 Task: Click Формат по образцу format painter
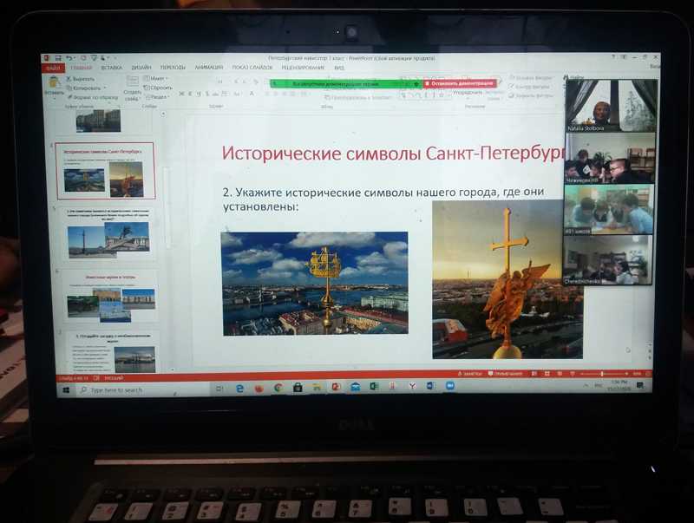(93, 97)
